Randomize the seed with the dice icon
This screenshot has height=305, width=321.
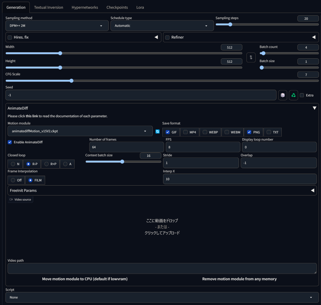point(283,95)
